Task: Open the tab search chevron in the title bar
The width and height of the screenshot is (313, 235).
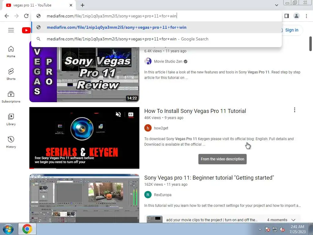Action: pos(276,5)
